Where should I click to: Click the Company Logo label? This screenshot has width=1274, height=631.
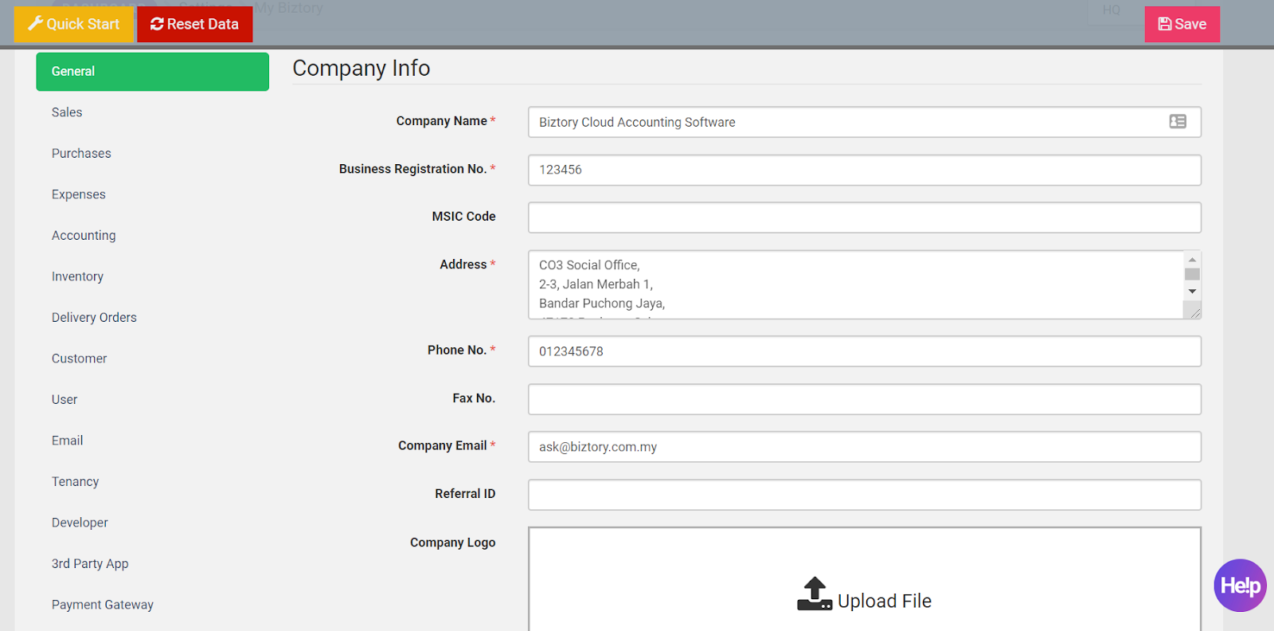point(452,543)
